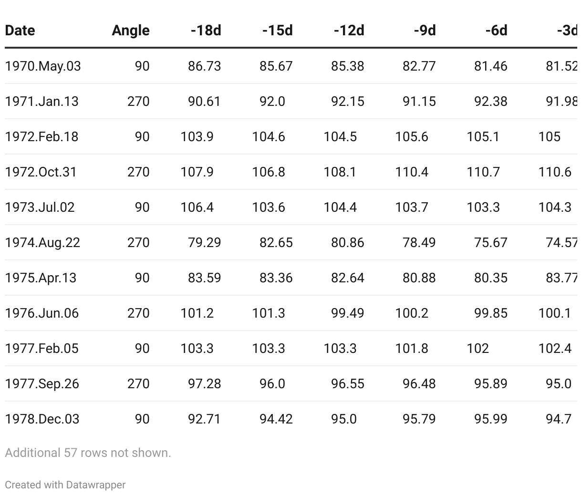The width and height of the screenshot is (582, 496).
Task: Select the 1975.Apr.13 date cell
Action: click(x=41, y=278)
